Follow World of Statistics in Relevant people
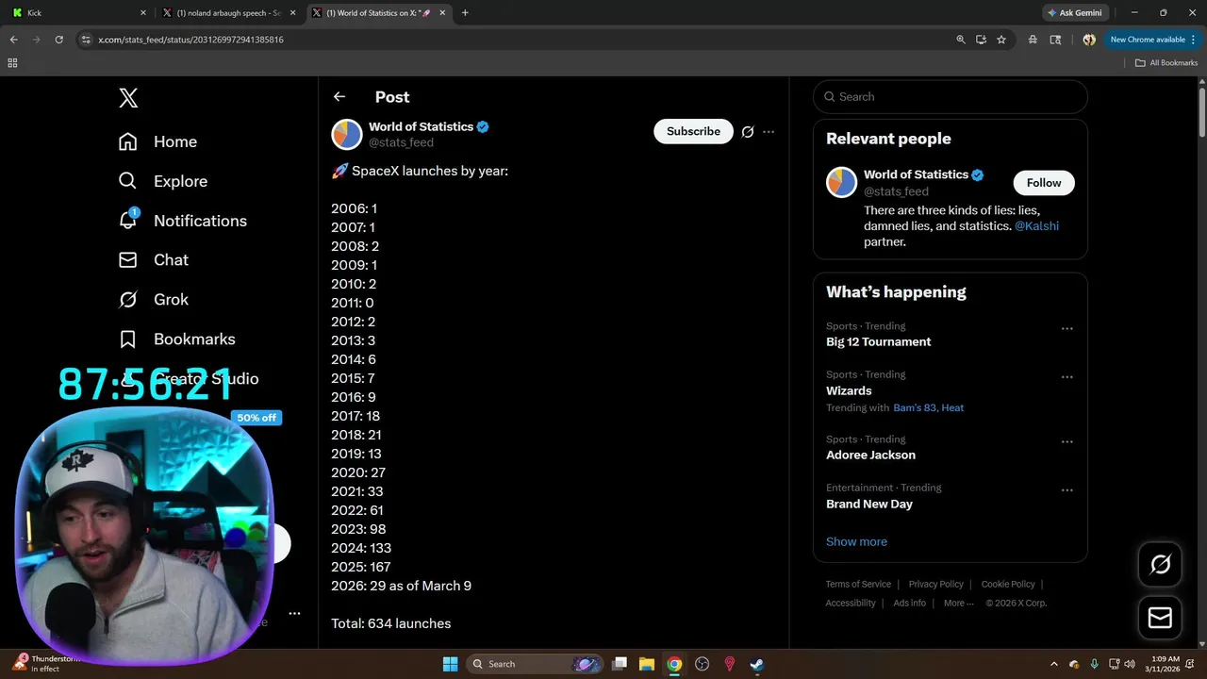The width and height of the screenshot is (1207, 679). [1044, 183]
